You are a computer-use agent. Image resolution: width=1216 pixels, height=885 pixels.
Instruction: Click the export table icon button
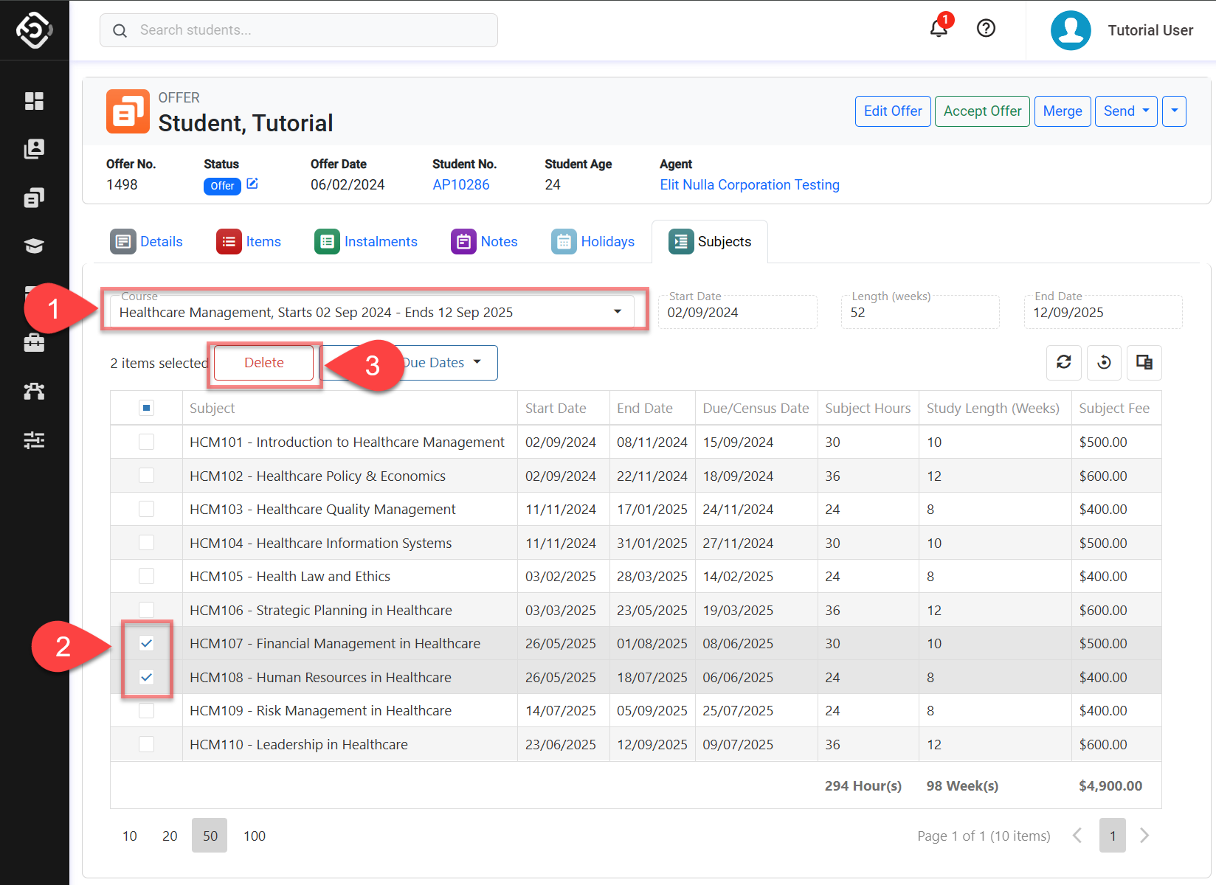[1144, 362]
